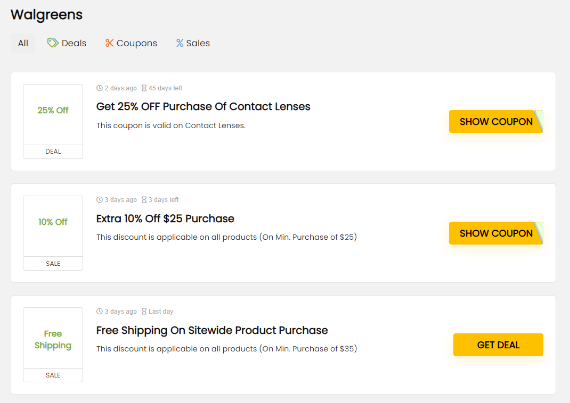Click the orange scissors Coupons icon
Screen dimensions: 570x403
point(110,43)
